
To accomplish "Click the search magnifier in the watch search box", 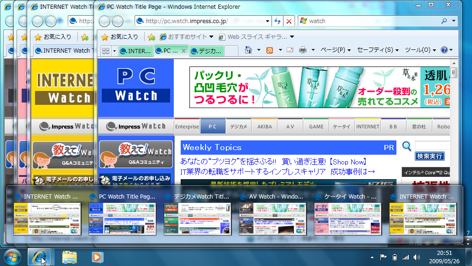I will tap(444, 21).
